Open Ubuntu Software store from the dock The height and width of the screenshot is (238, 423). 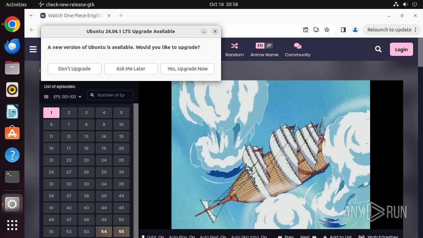(12, 133)
